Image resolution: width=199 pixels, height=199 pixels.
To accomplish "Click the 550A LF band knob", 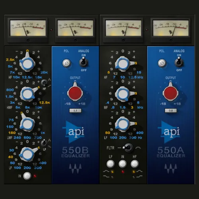I will 123,124.
